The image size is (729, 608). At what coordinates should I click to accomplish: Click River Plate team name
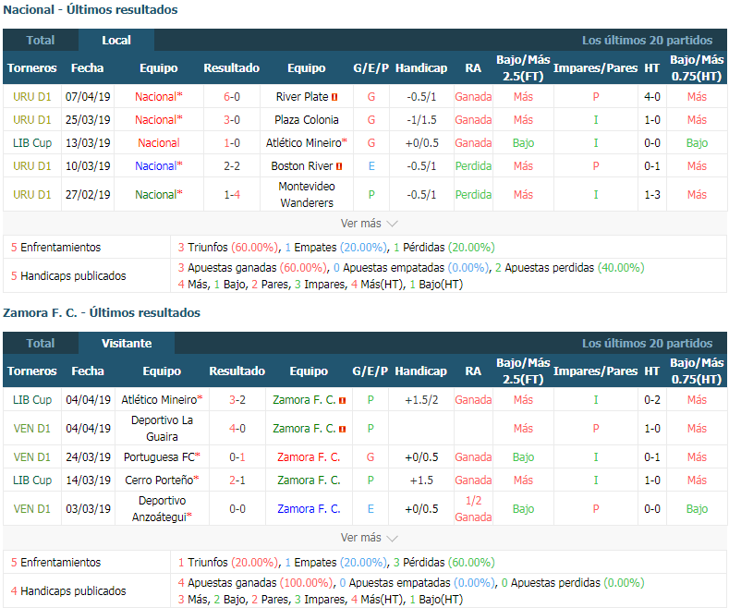(x=302, y=97)
